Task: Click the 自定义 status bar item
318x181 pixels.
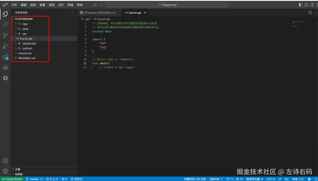Action: [x=77, y=179]
